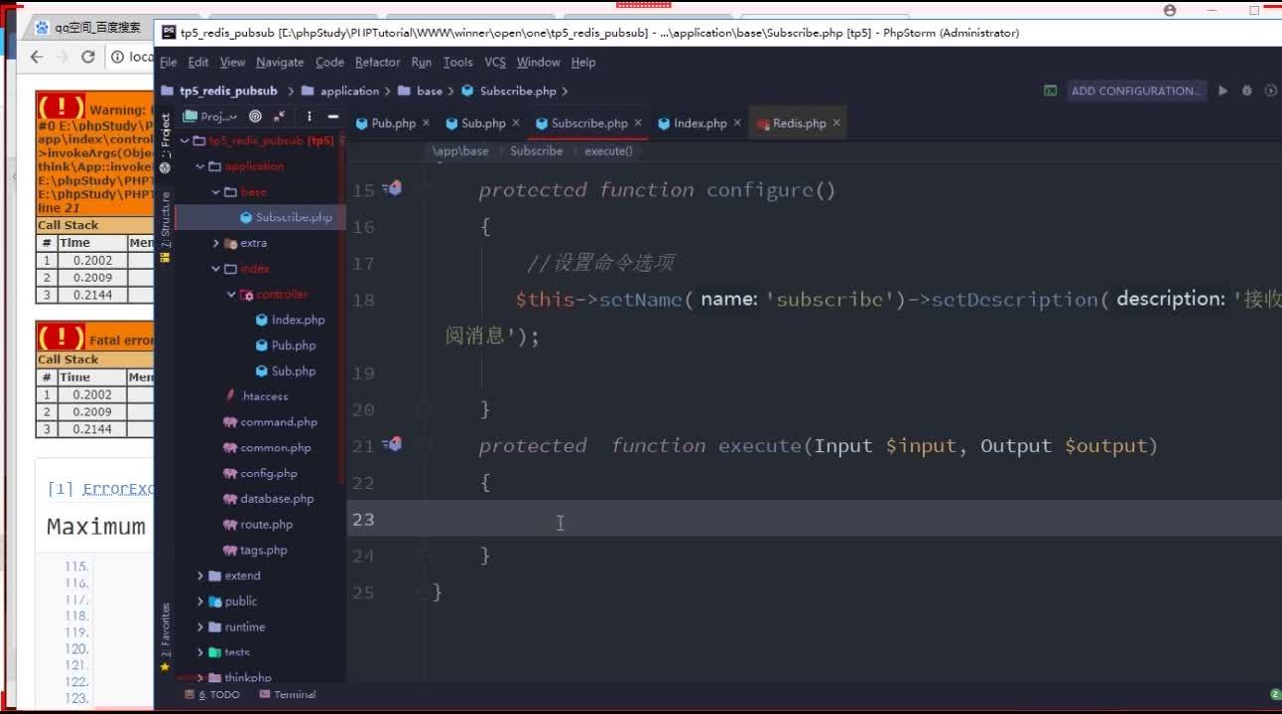
Task: Toggle the Project side tool window tab
Action: (x=165, y=142)
